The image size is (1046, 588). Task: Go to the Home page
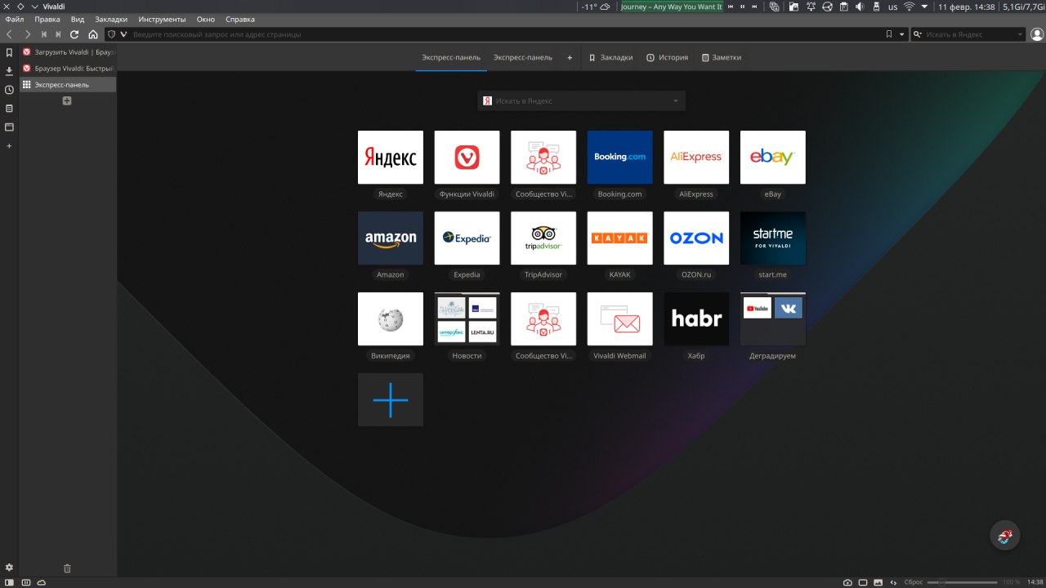coord(93,34)
